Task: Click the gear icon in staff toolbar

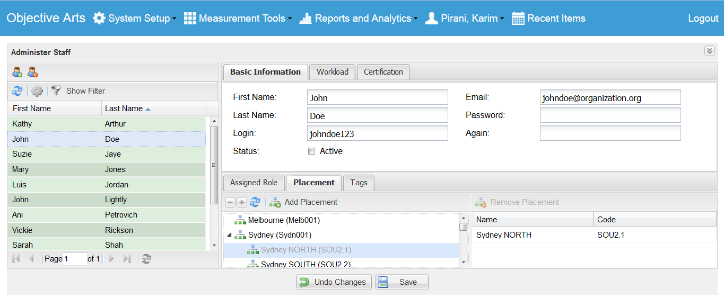Action: point(37,91)
